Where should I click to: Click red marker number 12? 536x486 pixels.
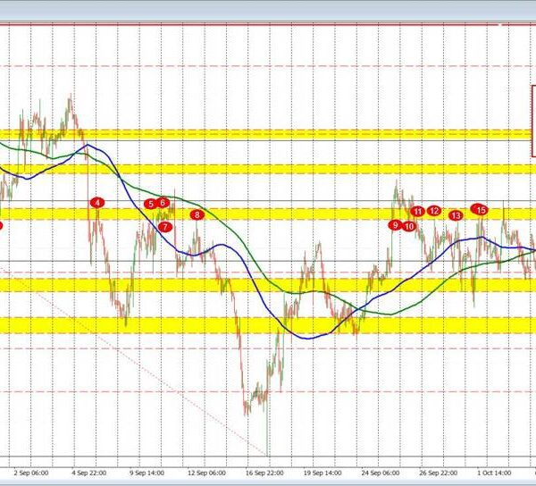[434, 211]
